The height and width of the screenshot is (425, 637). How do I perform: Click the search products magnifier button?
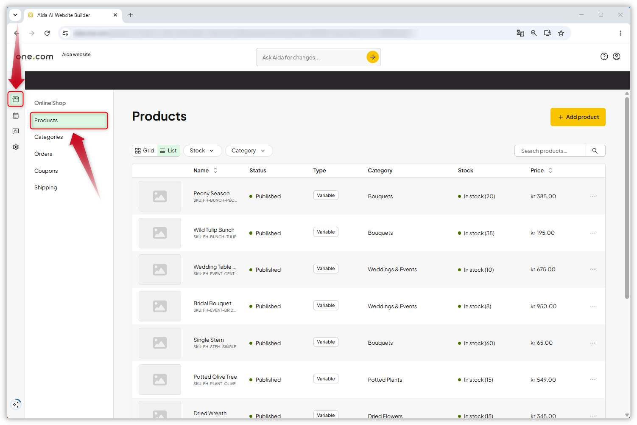(595, 151)
